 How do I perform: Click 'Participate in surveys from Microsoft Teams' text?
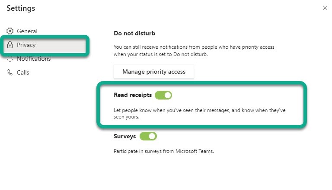pos(164,151)
